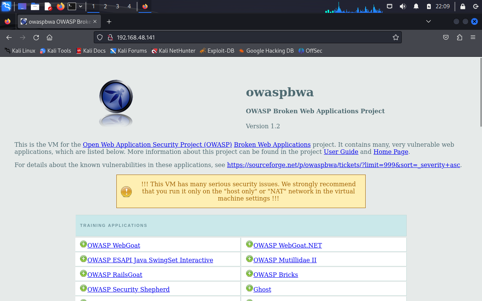Switch to workspace 1
This screenshot has width=482, height=301.
(93, 6)
